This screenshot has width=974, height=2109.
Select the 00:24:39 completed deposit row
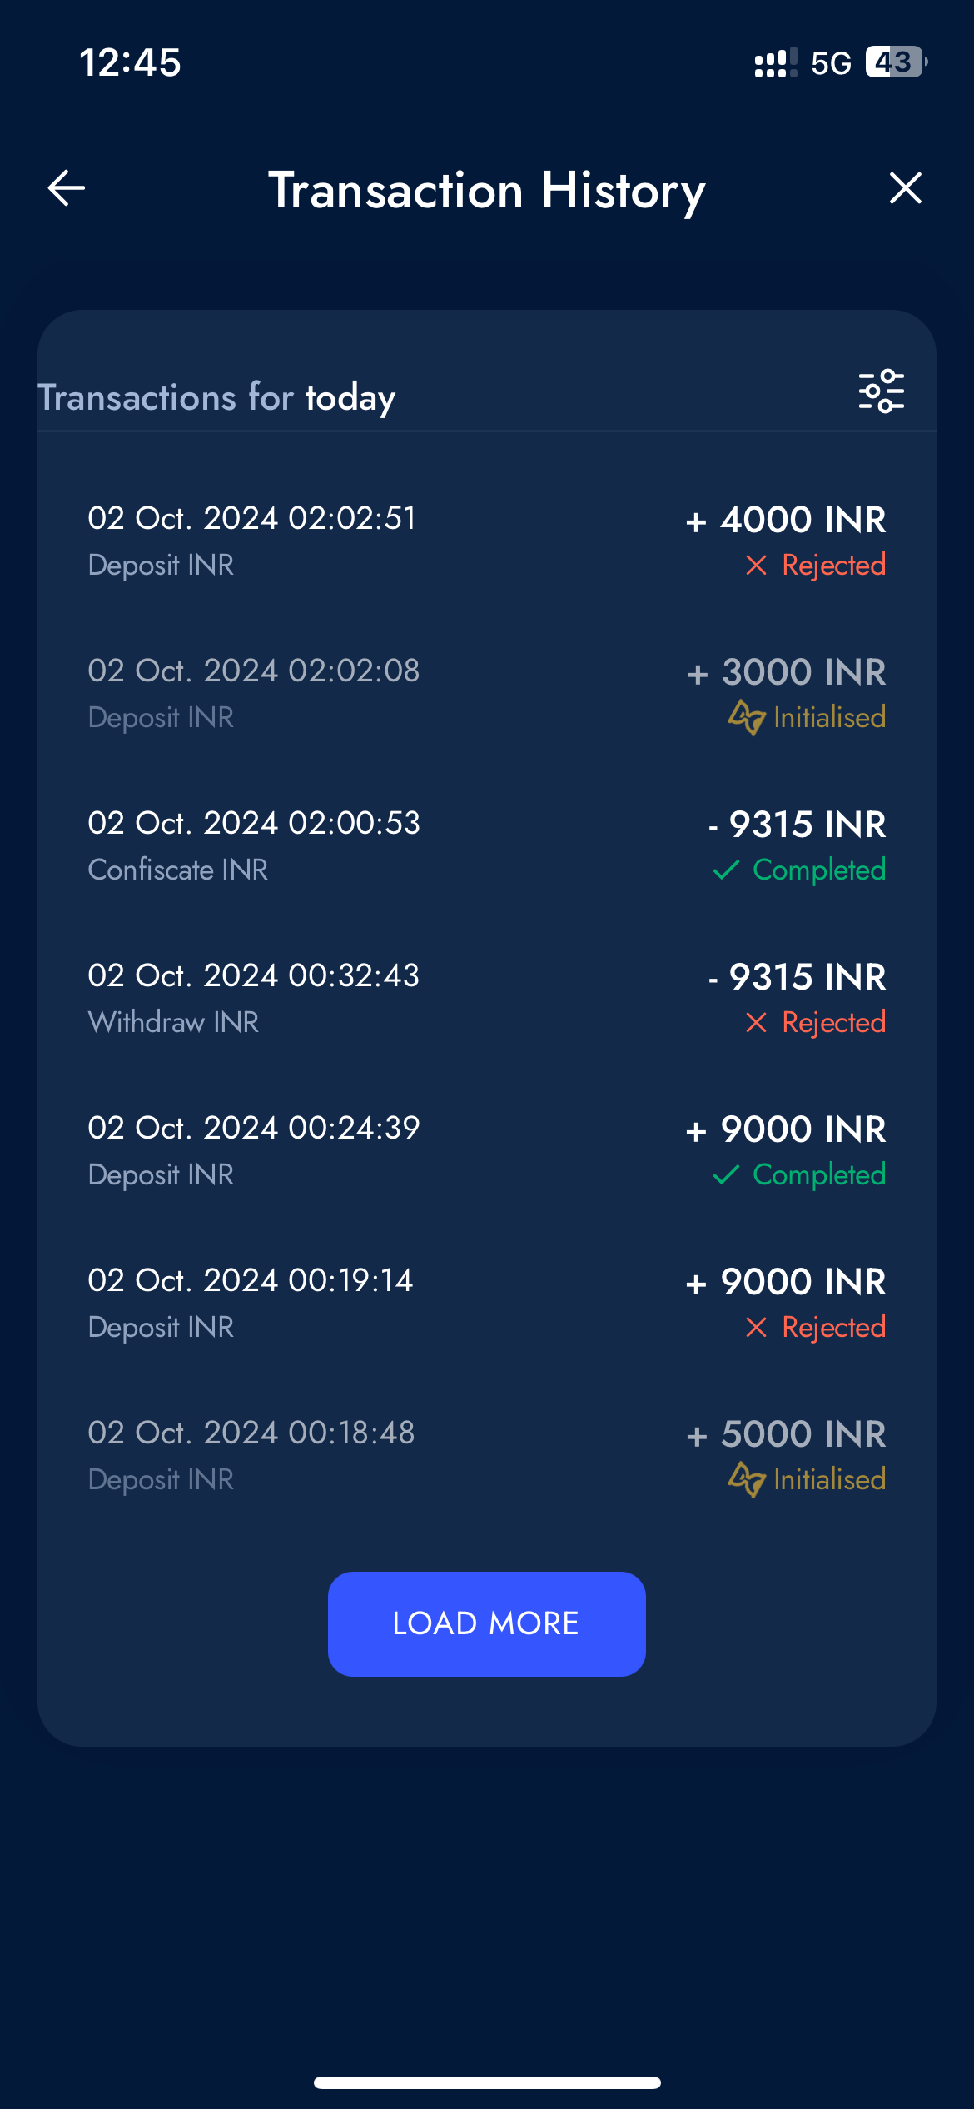(486, 1150)
